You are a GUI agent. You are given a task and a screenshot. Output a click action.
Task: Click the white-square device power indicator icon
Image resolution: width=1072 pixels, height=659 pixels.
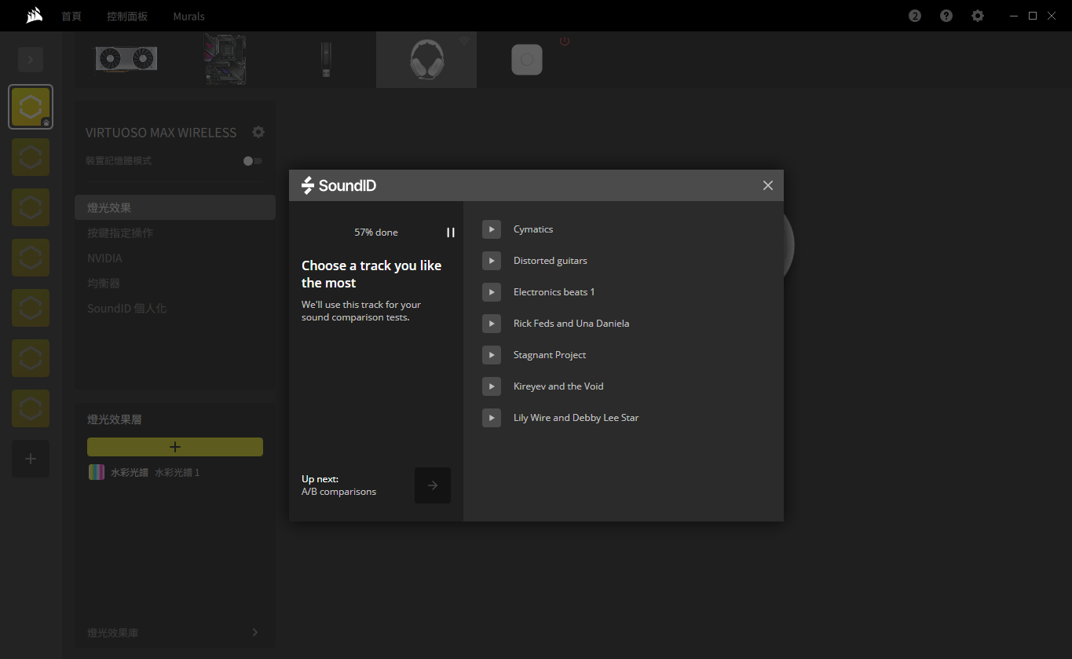pos(565,41)
